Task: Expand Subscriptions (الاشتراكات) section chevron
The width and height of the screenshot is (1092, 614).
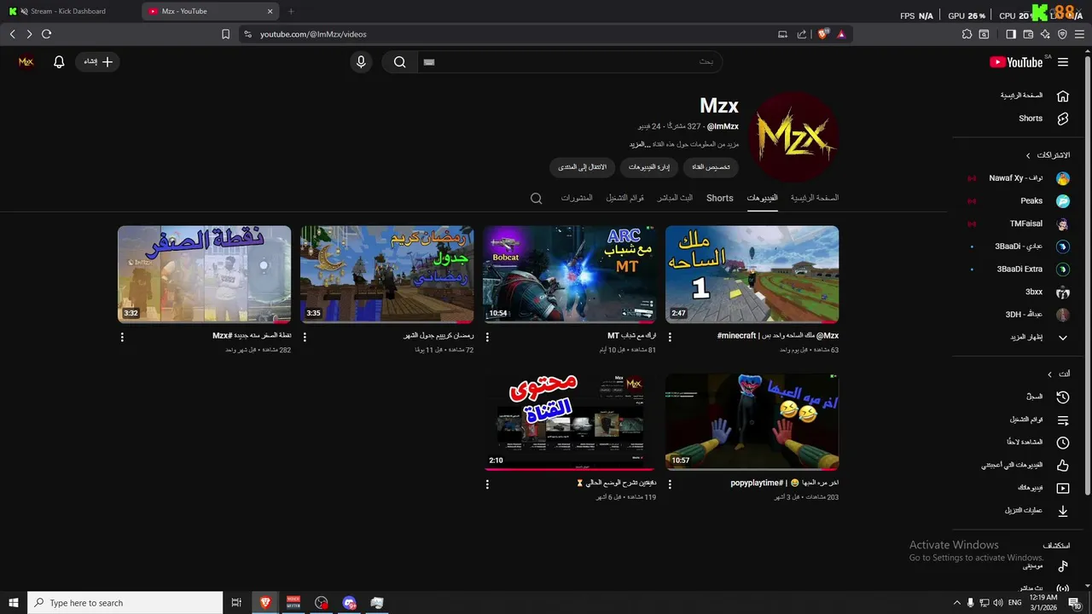Action: (1028, 155)
